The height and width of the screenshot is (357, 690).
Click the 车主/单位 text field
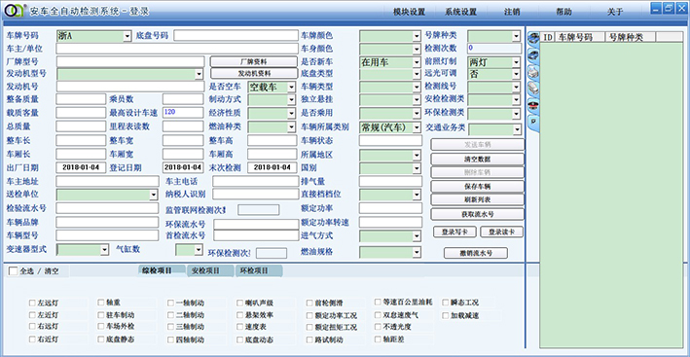pos(177,49)
